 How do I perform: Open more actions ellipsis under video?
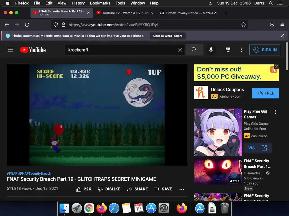182,189
